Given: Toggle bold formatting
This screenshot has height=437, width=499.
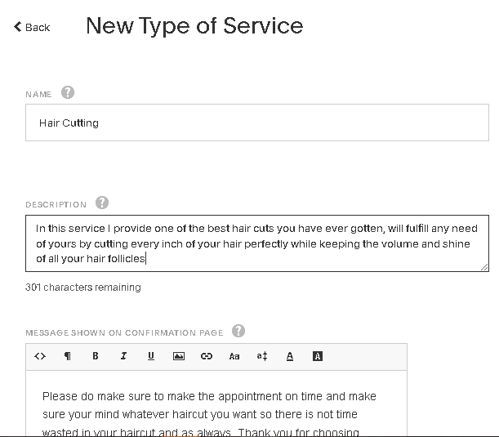Looking at the screenshot, I should (x=96, y=356).
